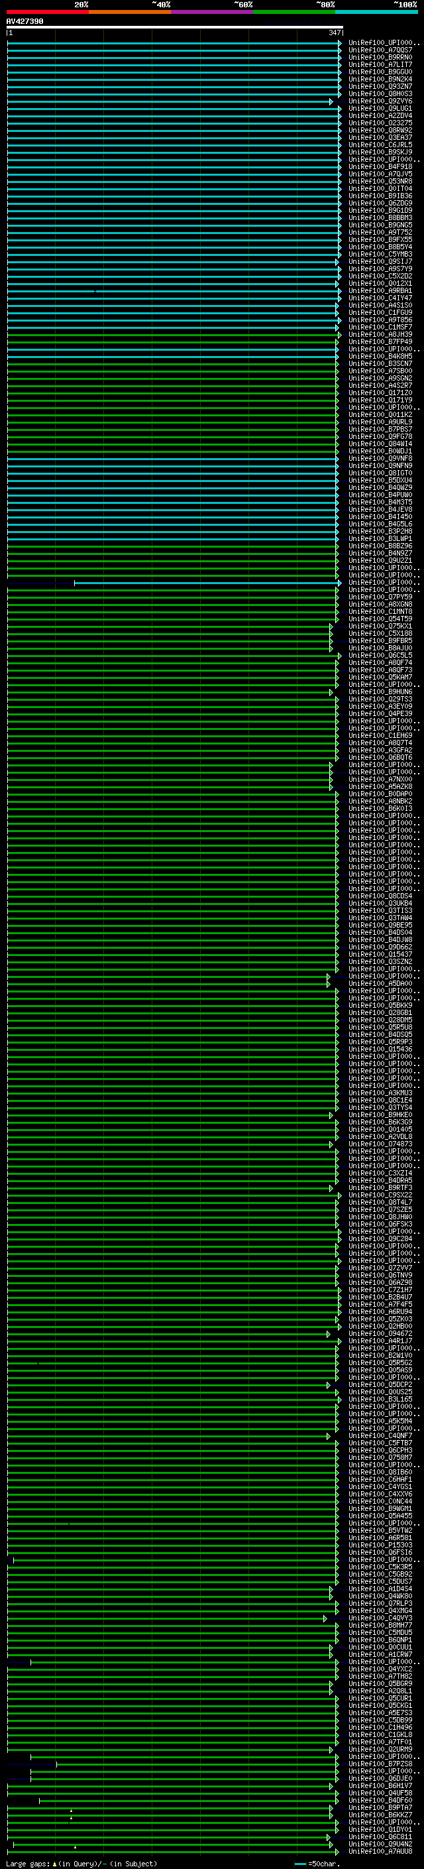The width and height of the screenshot is (424, 1869).
Task: Click the purple ~60% legend segment
Action: pyautogui.click(x=213, y=12)
